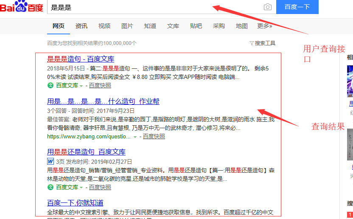Switch to the 资讯 tab

click(x=81, y=26)
